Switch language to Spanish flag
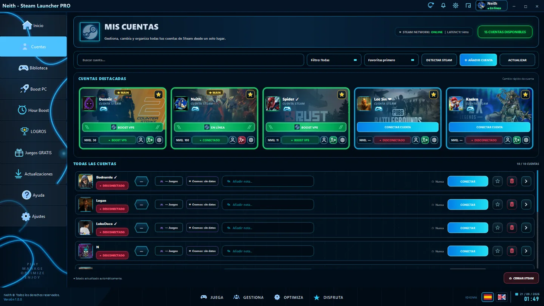The height and width of the screenshot is (306, 544). [488, 297]
